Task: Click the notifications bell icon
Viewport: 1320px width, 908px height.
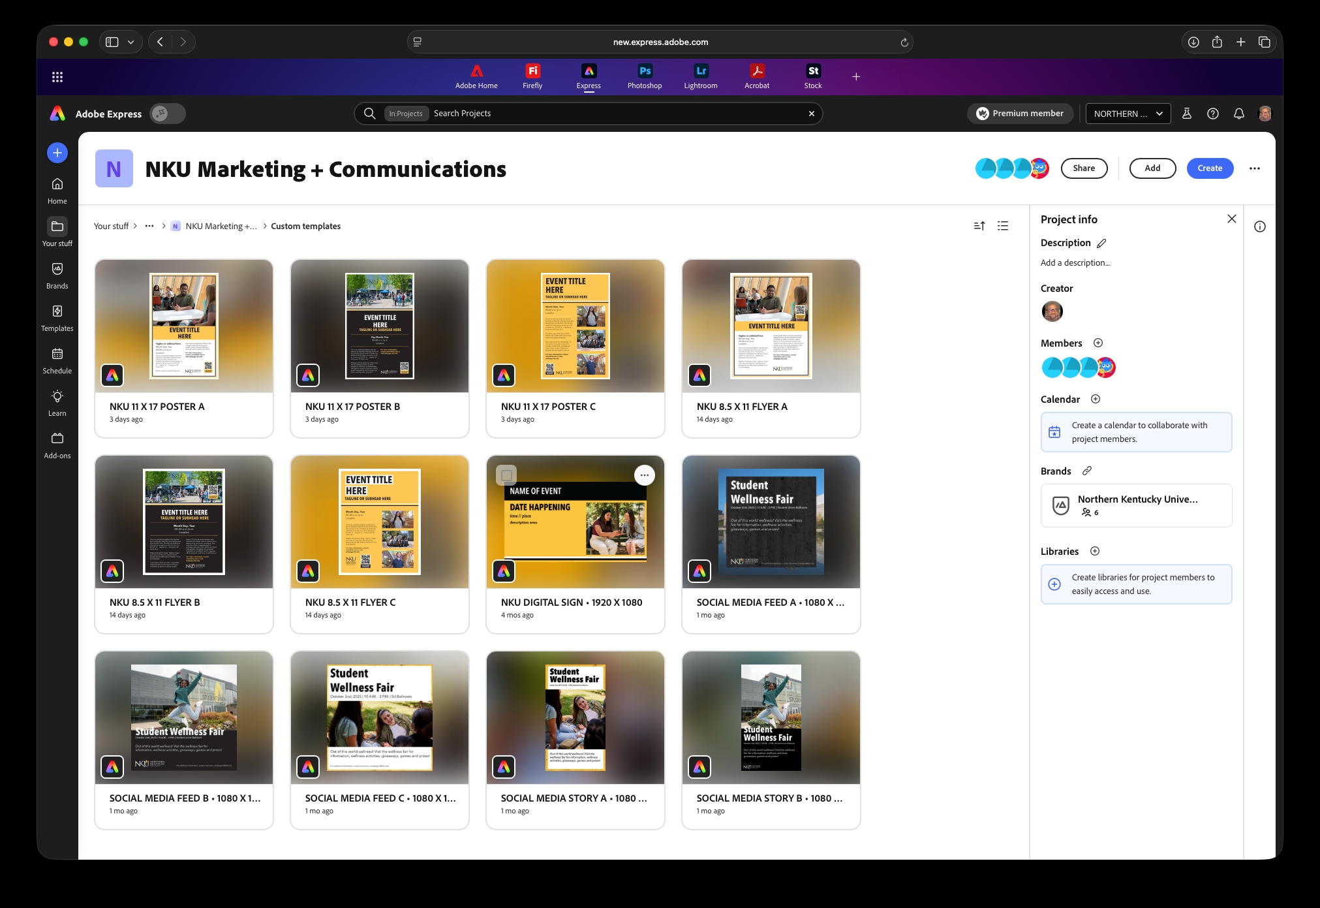Action: tap(1238, 114)
